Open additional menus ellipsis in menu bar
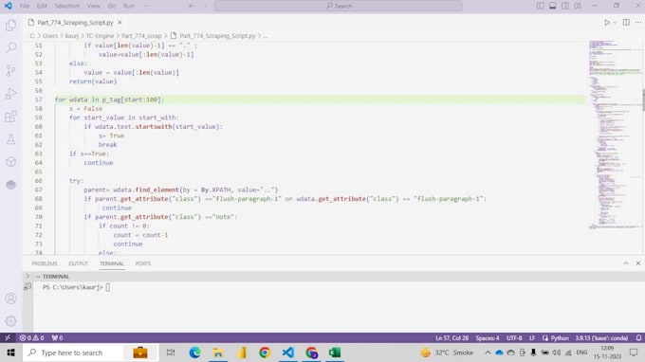 (x=147, y=6)
